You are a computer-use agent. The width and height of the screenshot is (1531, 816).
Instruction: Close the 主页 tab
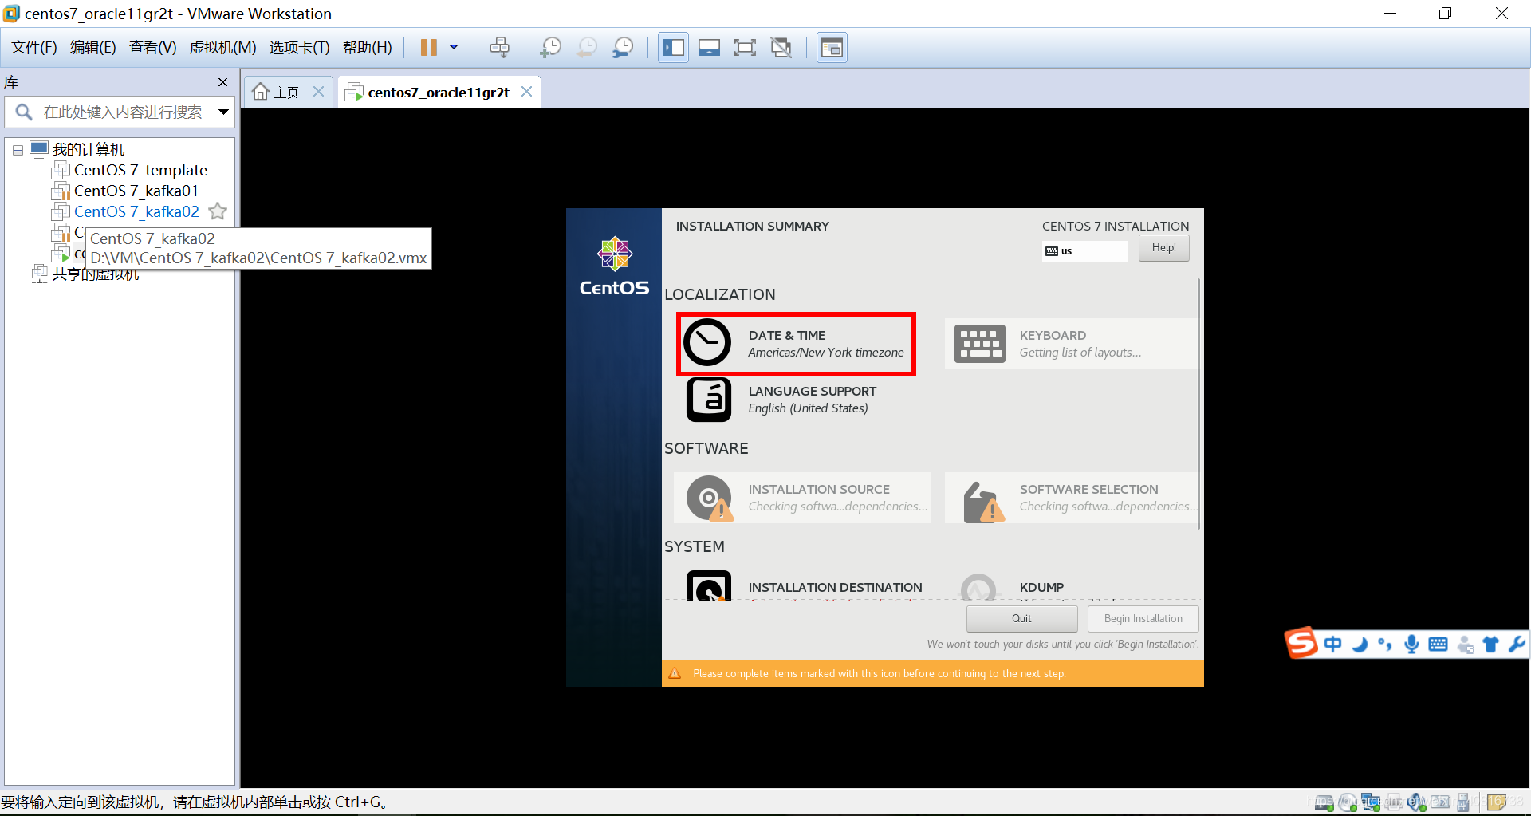318,92
